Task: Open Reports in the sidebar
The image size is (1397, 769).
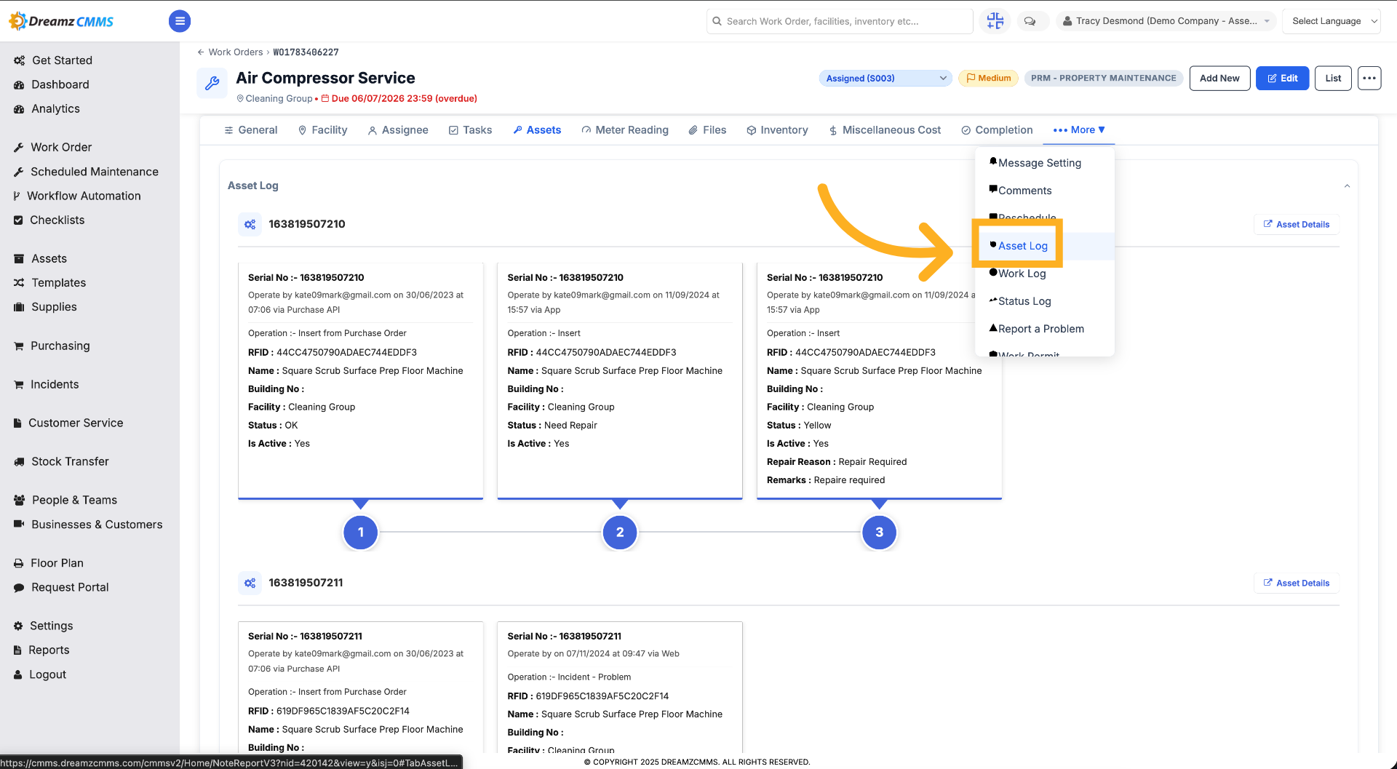Action: click(x=49, y=650)
